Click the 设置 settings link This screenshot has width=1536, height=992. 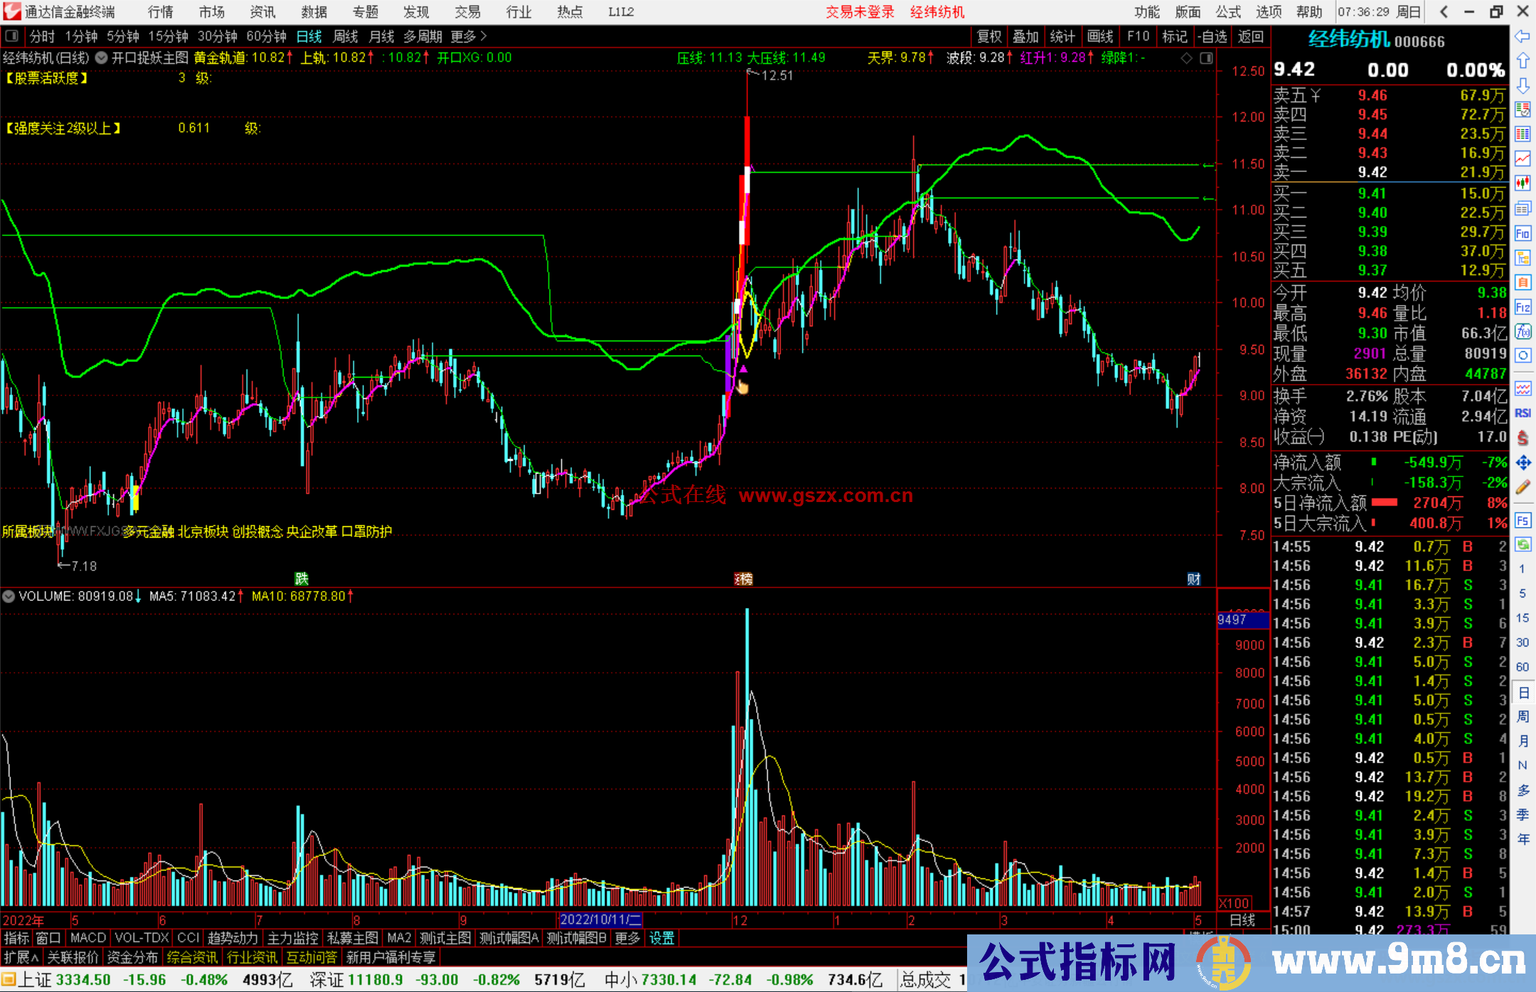click(661, 938)
